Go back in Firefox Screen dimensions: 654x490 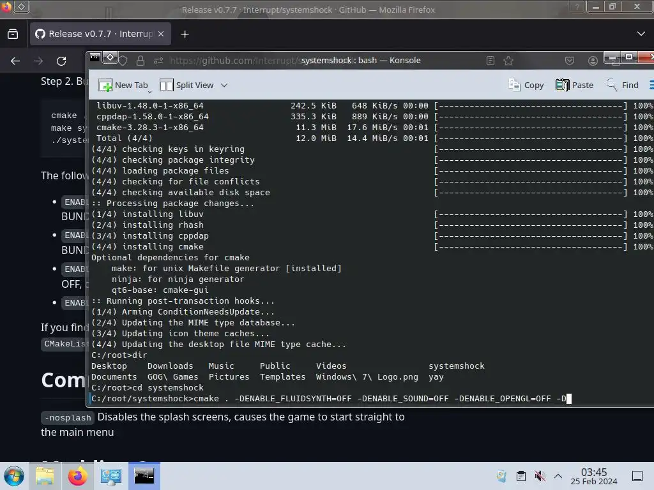click(15, 61)
